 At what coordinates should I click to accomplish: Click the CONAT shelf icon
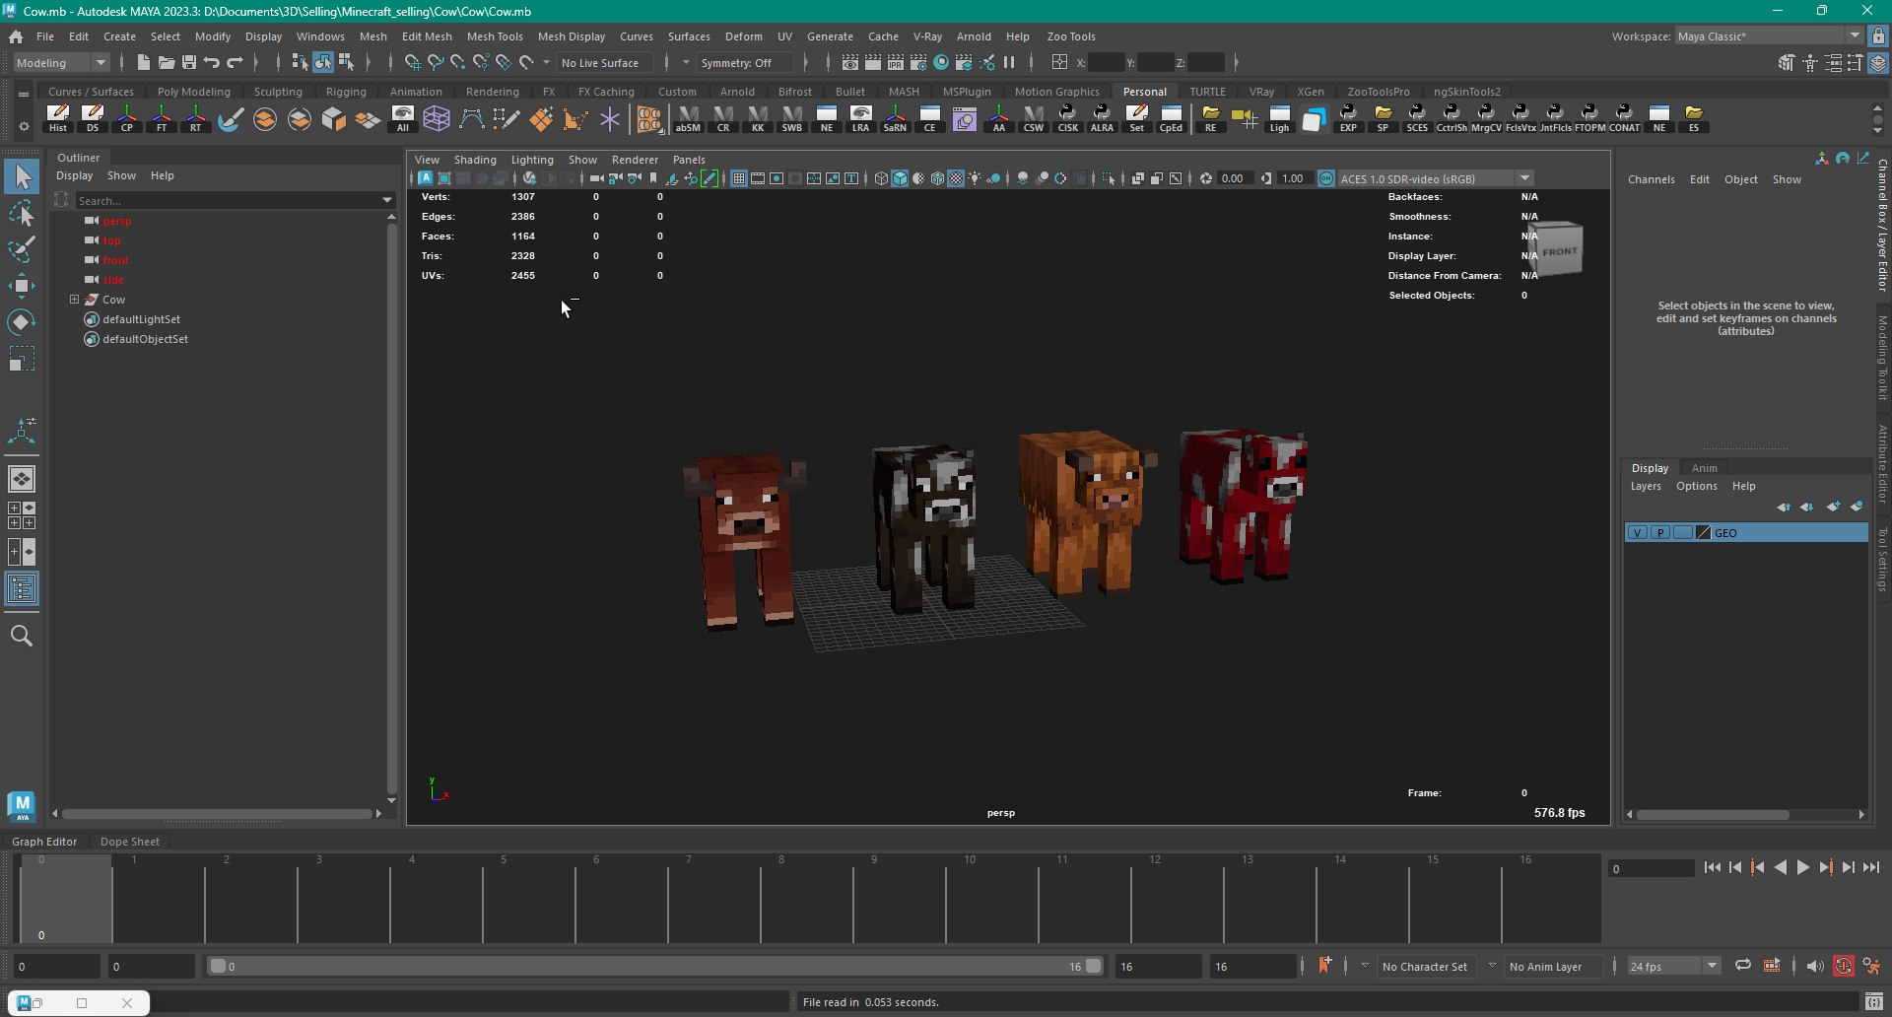pos(1624,118)
